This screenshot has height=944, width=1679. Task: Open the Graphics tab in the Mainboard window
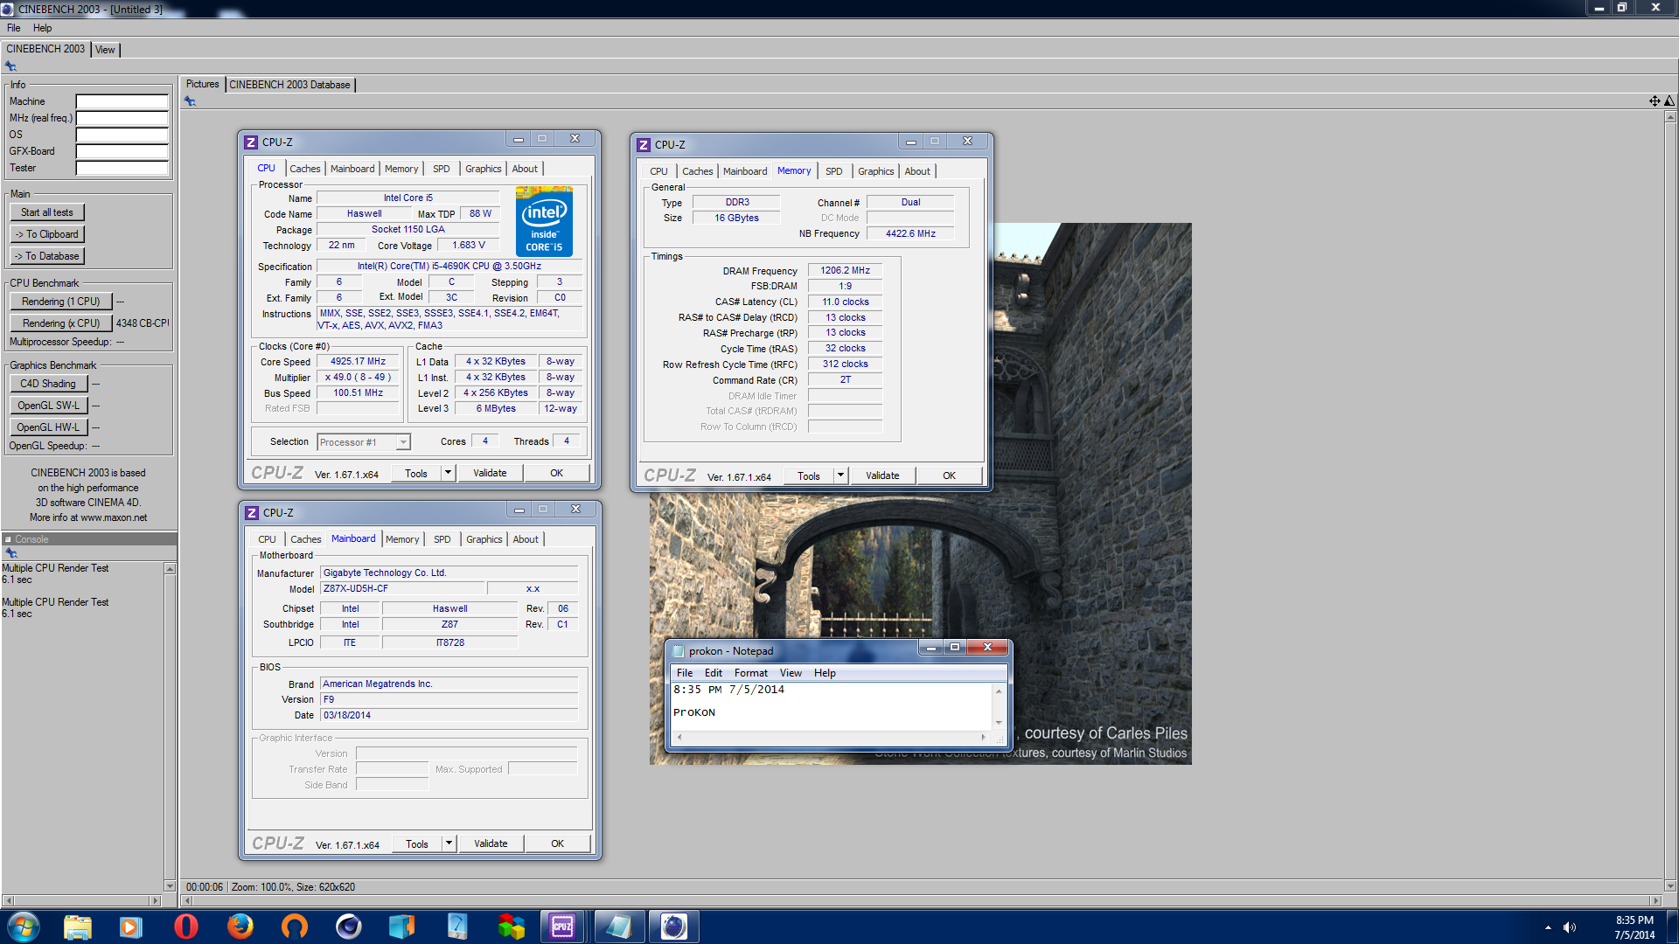[x=484, y=539]
